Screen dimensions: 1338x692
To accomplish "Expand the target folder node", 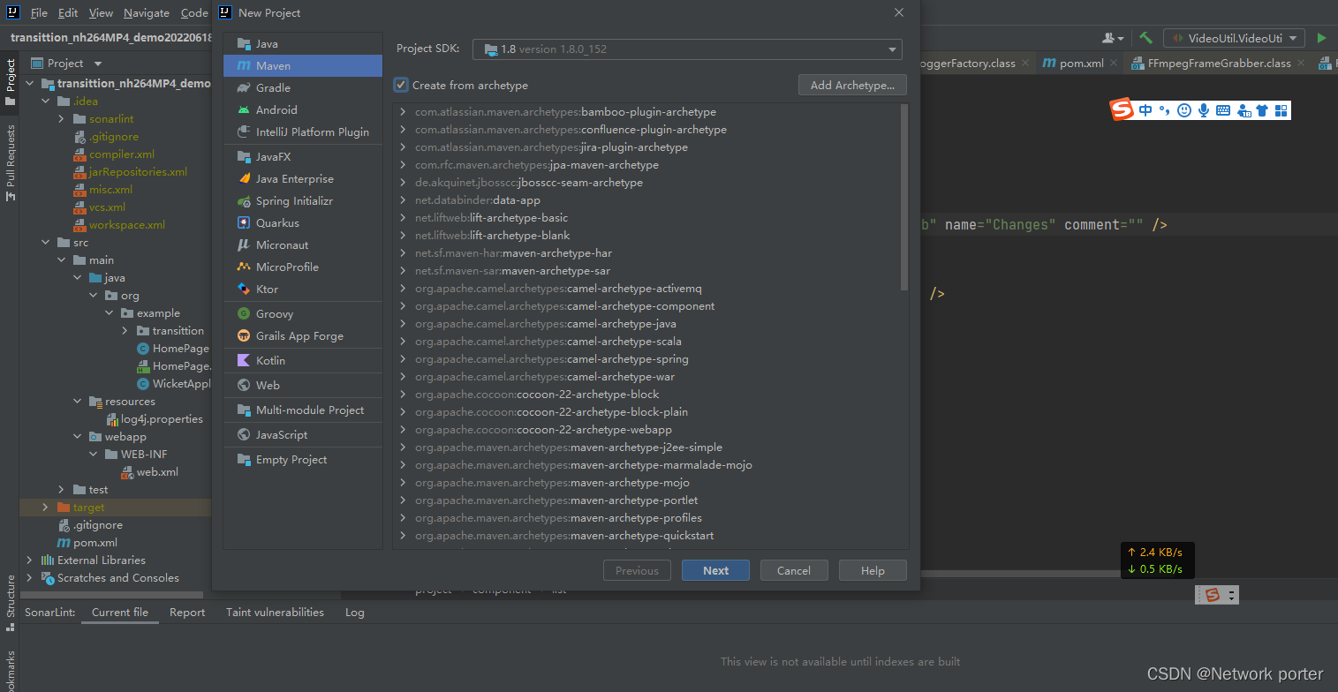I will (45, 508).
